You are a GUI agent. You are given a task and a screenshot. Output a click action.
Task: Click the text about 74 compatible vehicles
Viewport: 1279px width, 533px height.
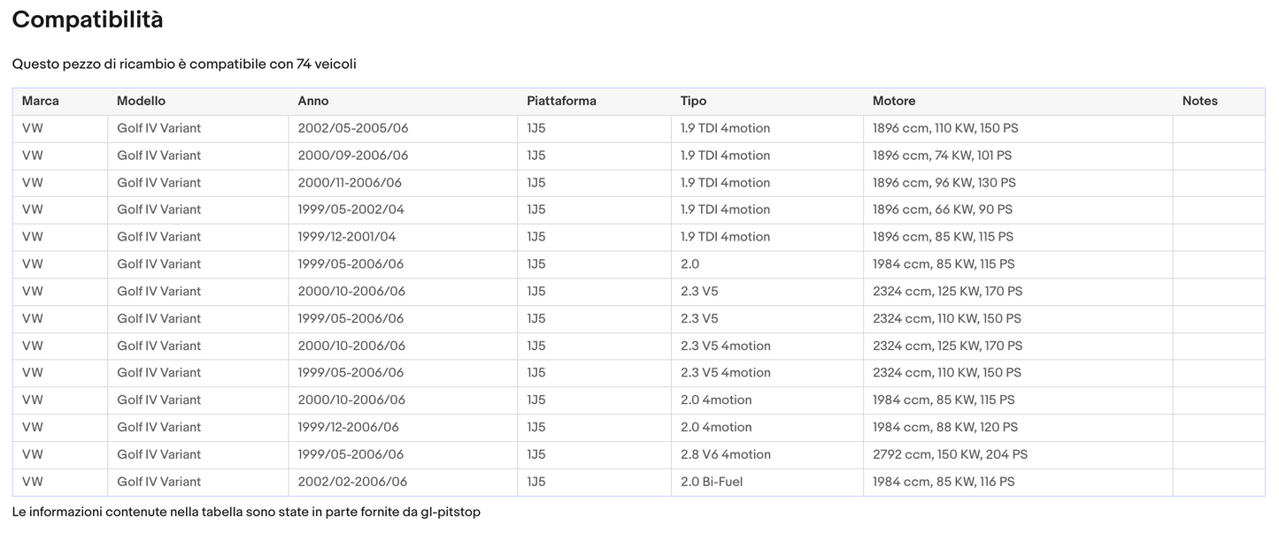(184, 65)
